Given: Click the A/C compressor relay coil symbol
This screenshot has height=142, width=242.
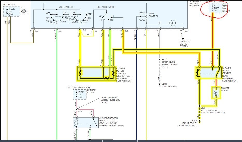Looking at the screenshot, I should coord(75,123).
